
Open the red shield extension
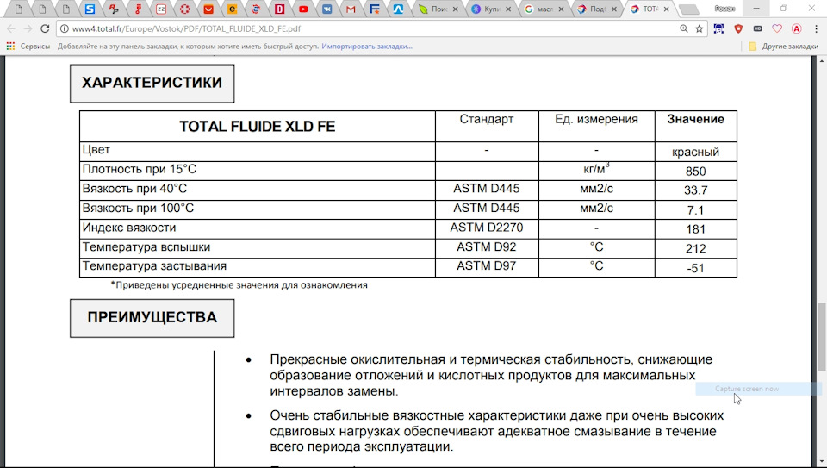click(738, 29)
